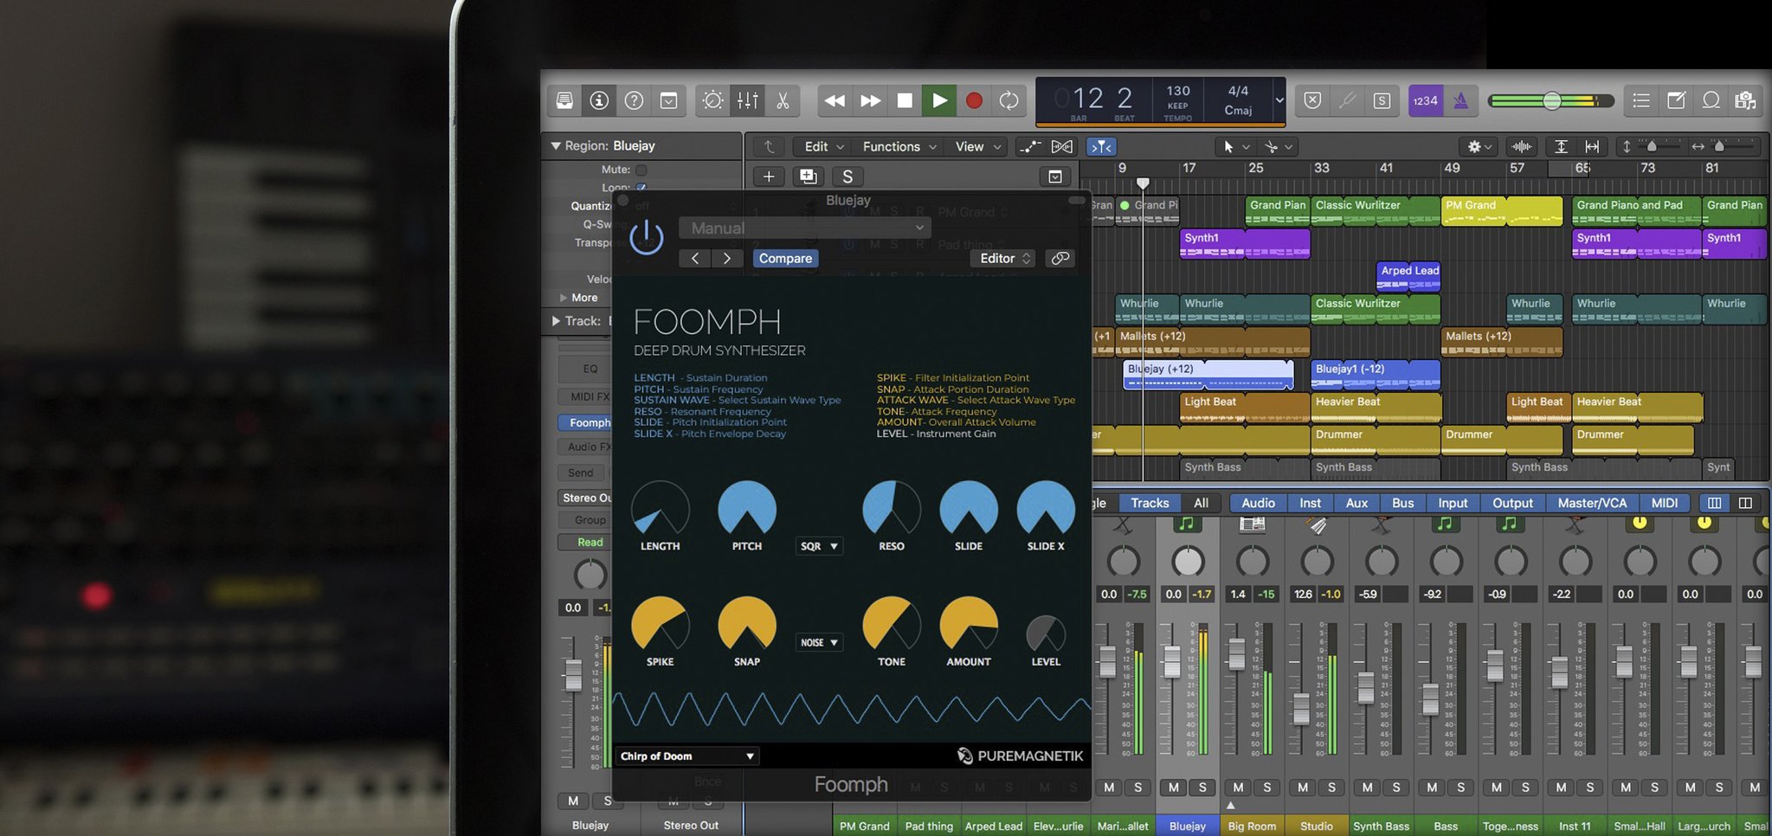This screenshot has height=836, width=1772.
Task: Open the View menu in Tracks area
Action: click(x=977, y=146)
